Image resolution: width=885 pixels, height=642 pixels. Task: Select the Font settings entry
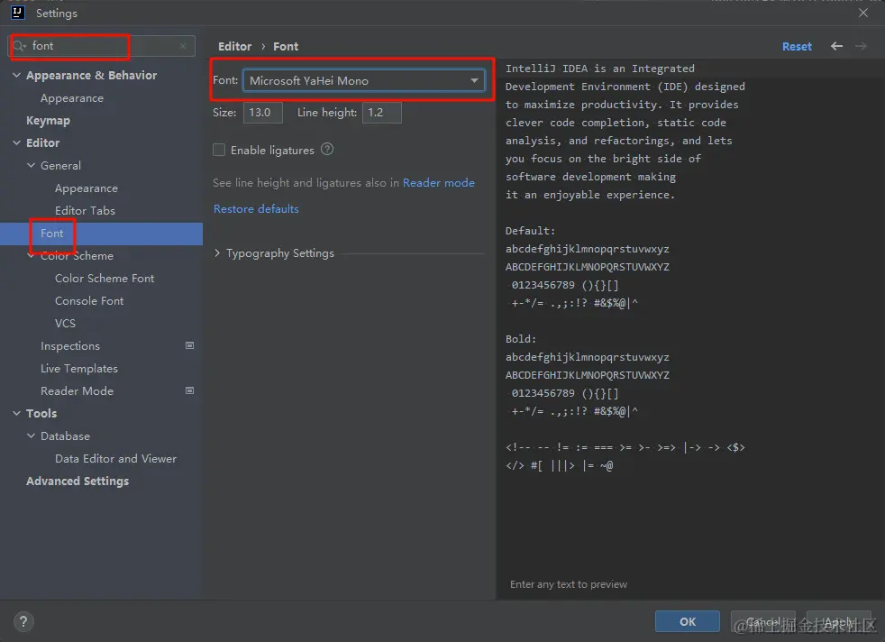click(101, 234)
